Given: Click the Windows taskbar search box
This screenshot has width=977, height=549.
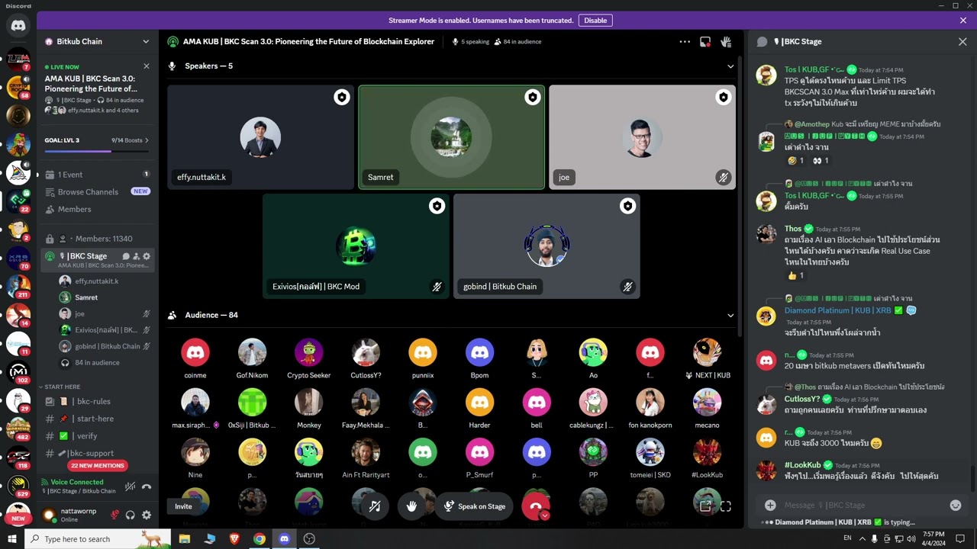Looking at the screenshot, I should coord(98,538).
